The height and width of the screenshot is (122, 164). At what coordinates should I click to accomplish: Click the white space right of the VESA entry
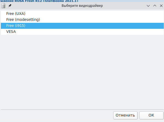[x=90, y=32]
